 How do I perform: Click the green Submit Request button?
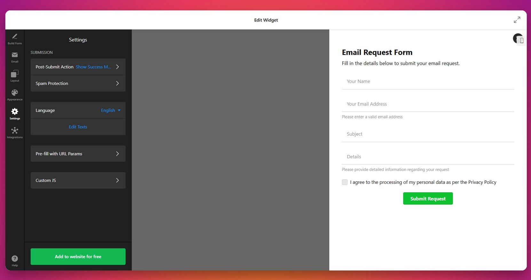pyautogui.click(x=428, y=199)
